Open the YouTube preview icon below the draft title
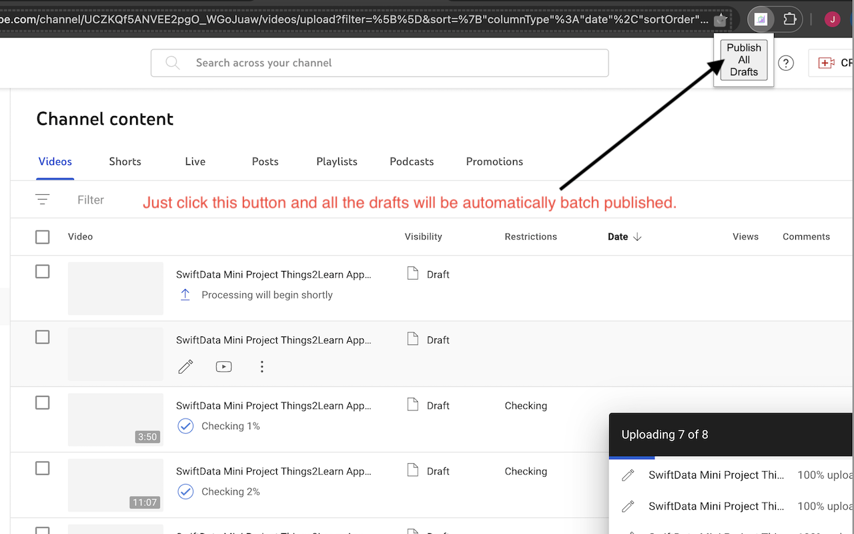This screenshot has width=854, height=534. click(x=224, y=366)
